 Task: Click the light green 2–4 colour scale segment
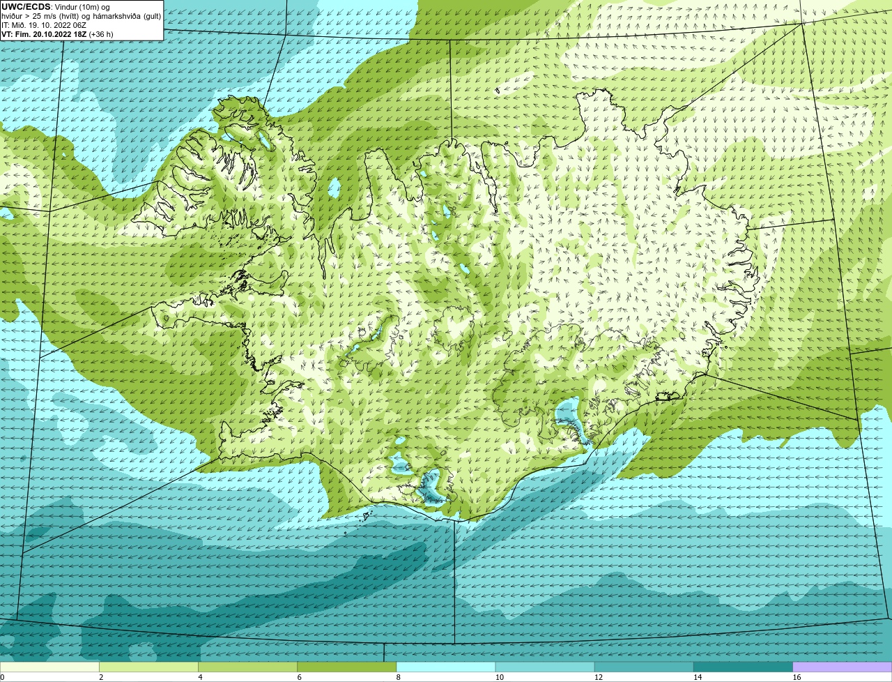click(x=149, y=667)
